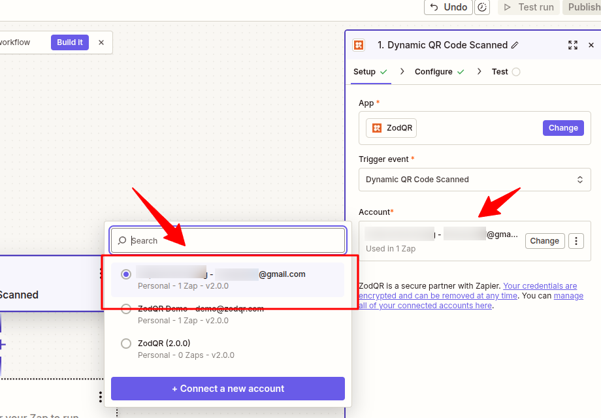Click the magnifier icon in the search box
The width and height of the screenshot is (601, 418).
122,240
